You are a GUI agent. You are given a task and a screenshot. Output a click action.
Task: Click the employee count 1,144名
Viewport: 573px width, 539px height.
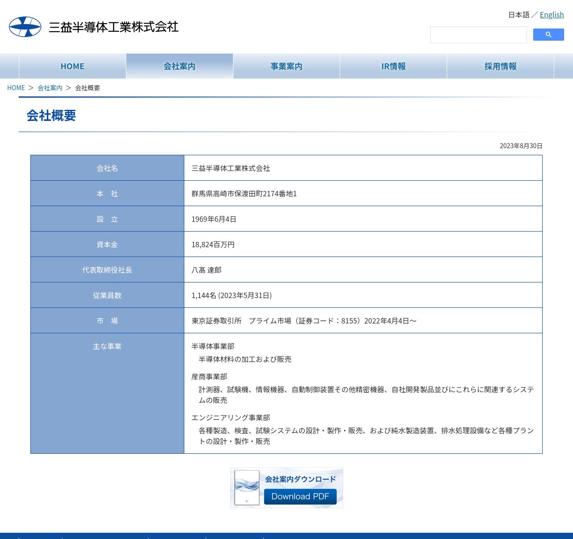(204, 295)
